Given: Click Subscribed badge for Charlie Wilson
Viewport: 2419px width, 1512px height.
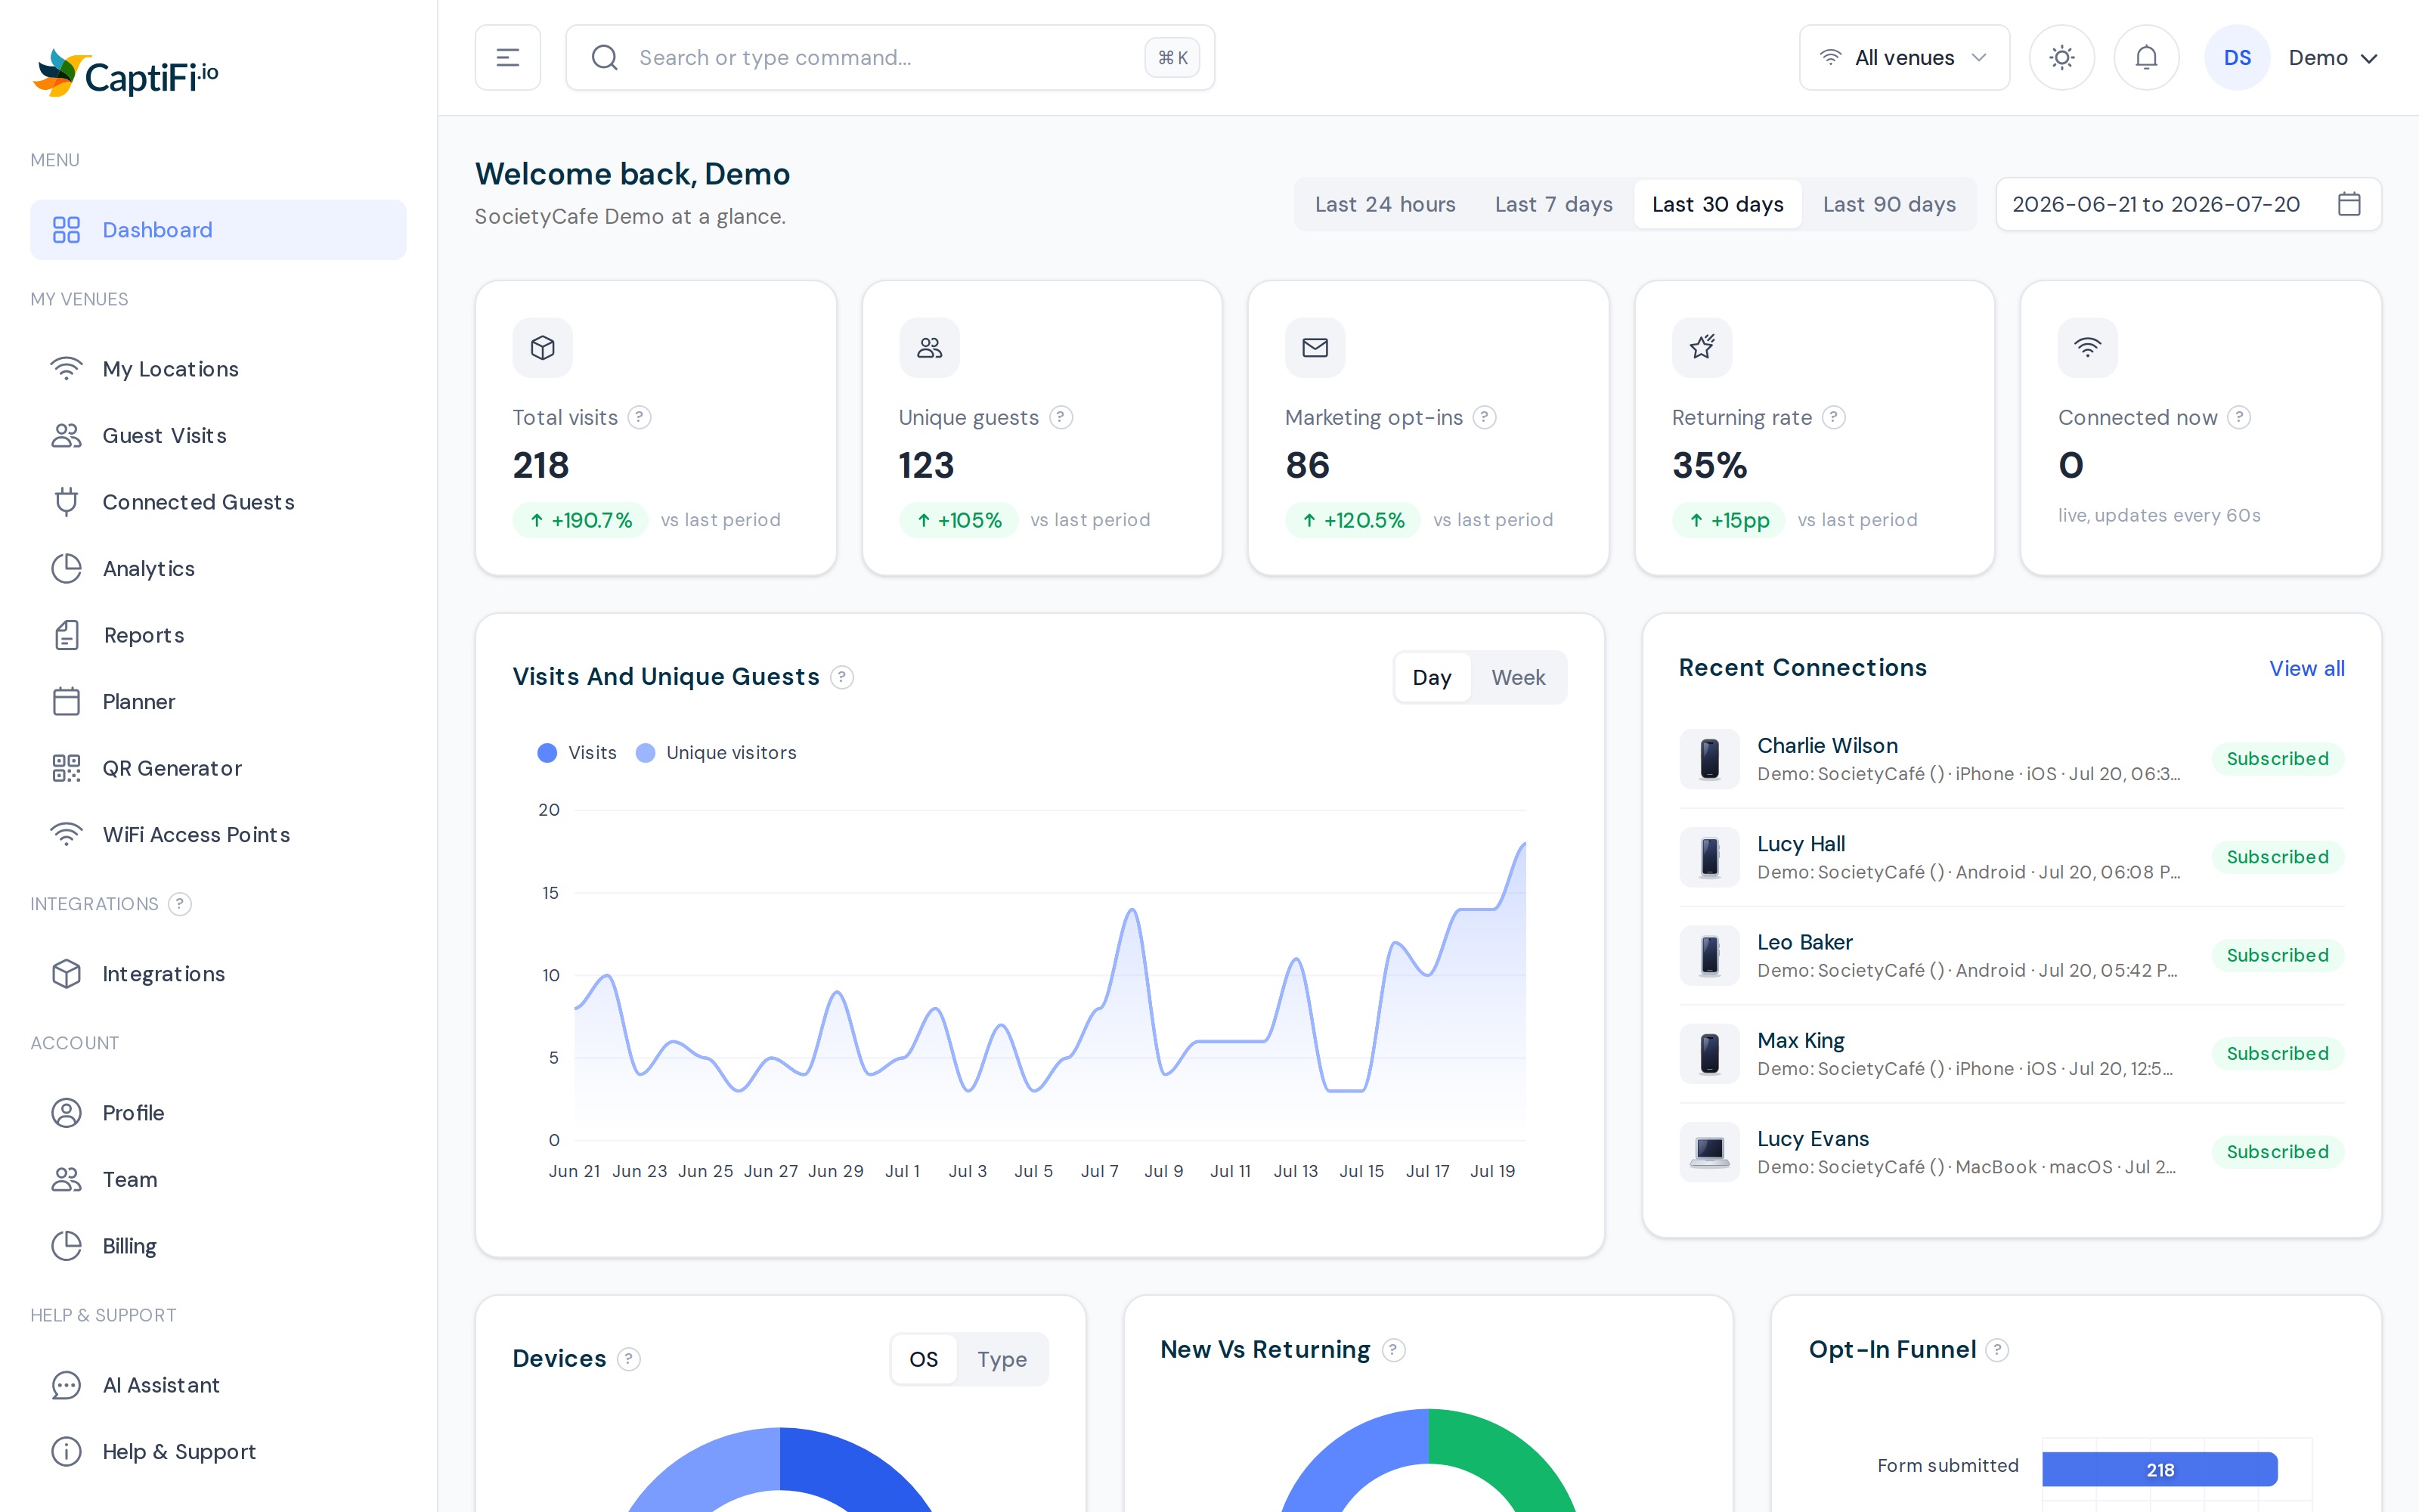Looking at the screenshot, I should click(2277, 759).
